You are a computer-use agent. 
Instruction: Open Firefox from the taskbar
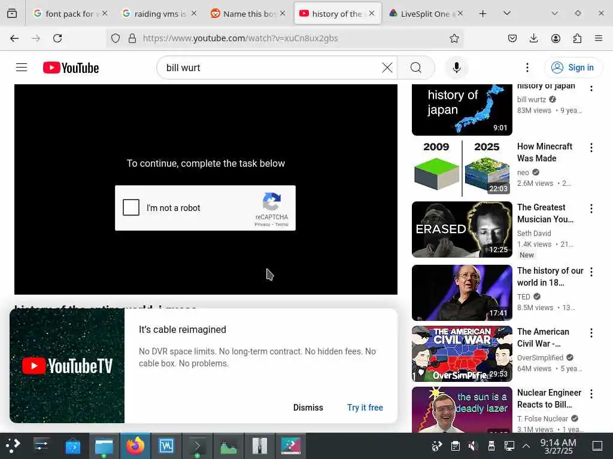(x=135, y=445)
